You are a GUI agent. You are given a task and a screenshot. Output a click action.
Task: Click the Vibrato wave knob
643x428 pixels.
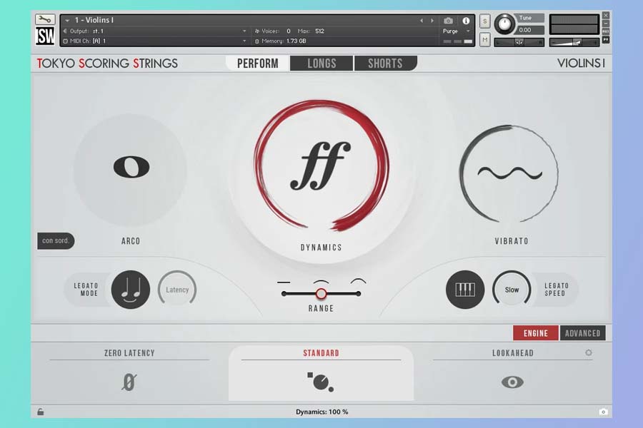509,173
